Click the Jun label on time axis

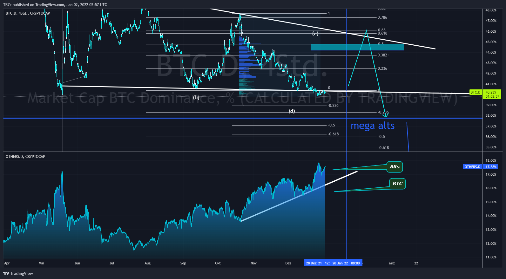[x=77, y=263]
